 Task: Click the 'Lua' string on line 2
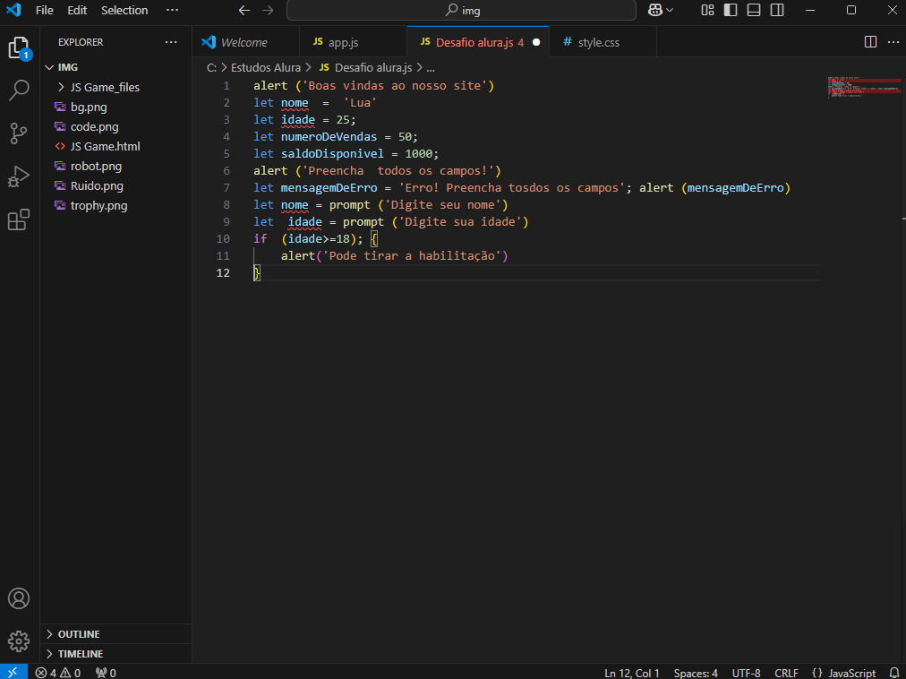coord(360,102)
